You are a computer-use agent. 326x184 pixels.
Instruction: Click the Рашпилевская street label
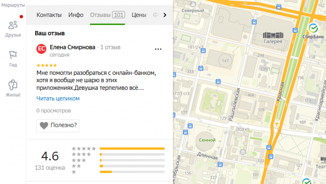234,104
